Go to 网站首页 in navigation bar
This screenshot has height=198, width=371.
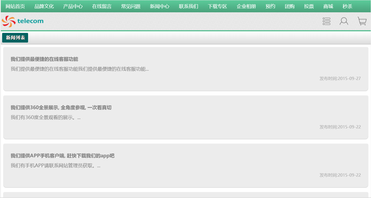pos(15,6)
